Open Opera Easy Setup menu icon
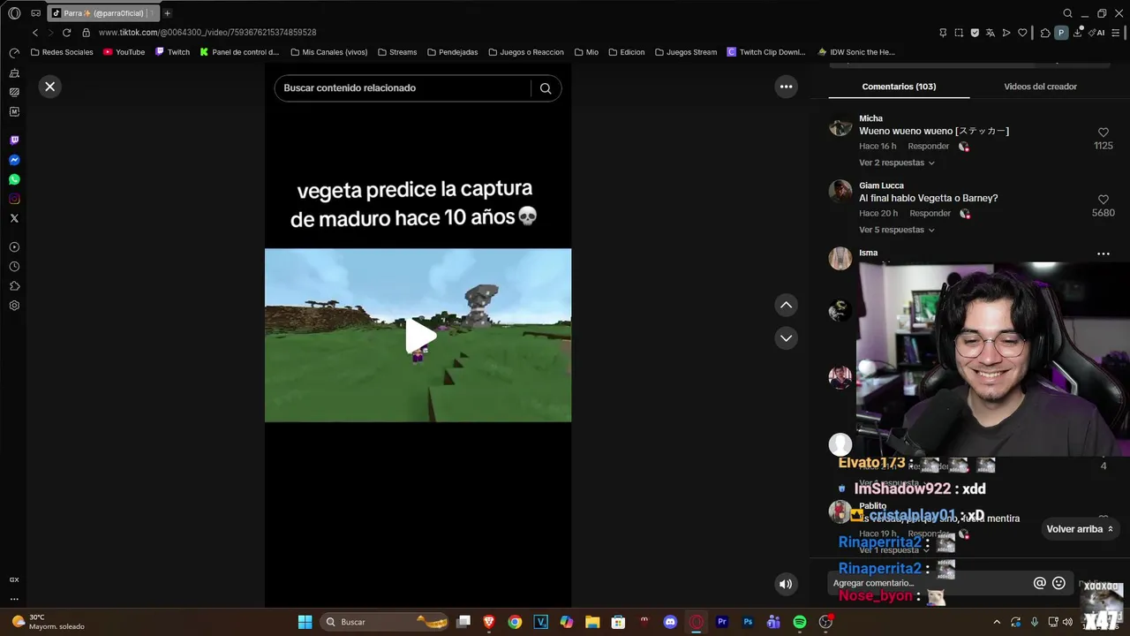1130x636 pixels. [x=1118, y=33]
